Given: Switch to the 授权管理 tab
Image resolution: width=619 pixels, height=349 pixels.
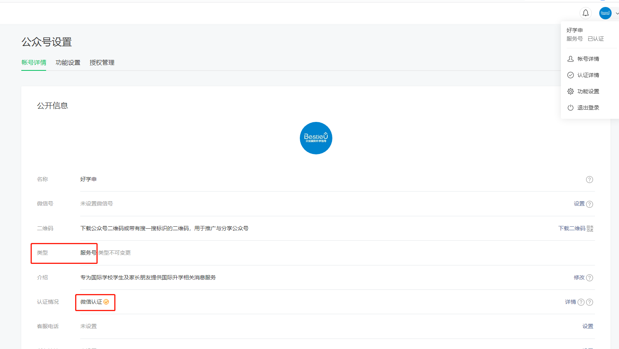Looking at the screenshot, I should point(102,63).
